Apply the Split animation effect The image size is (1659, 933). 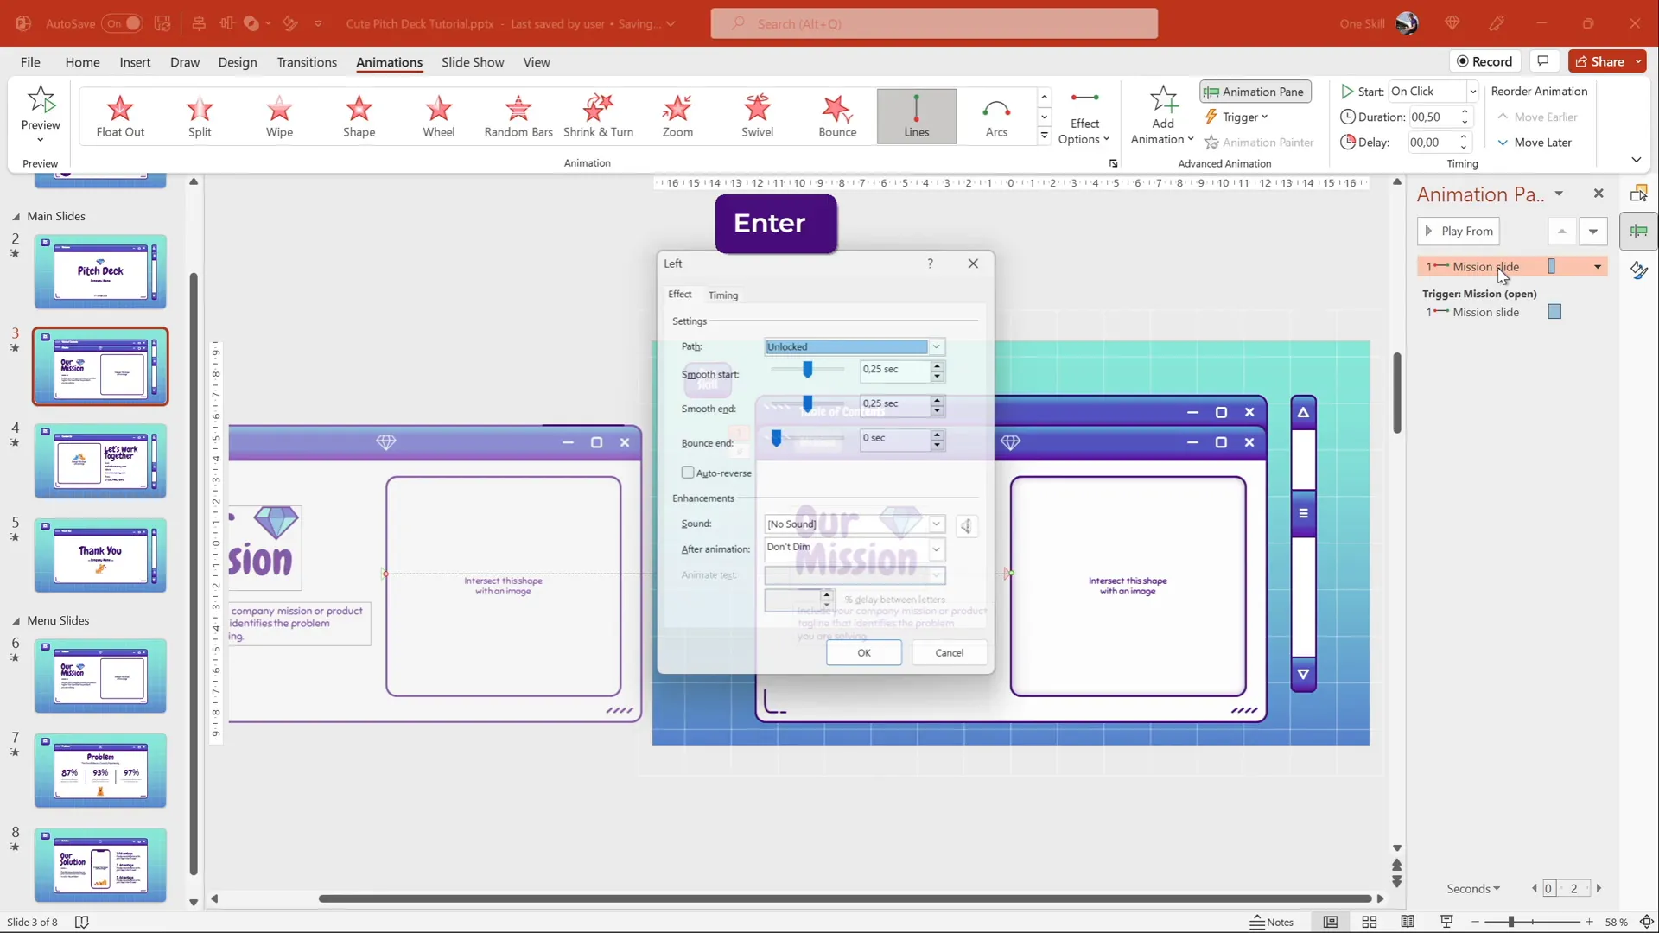pos(200,116)
